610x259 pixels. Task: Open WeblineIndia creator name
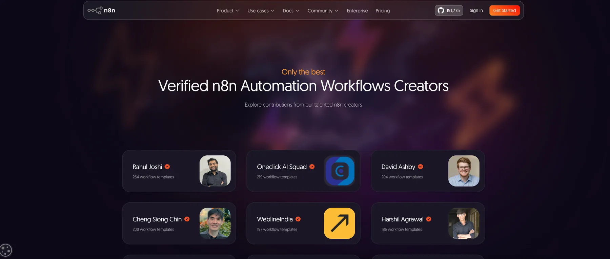pyautogui.click(x=274, y=219)
